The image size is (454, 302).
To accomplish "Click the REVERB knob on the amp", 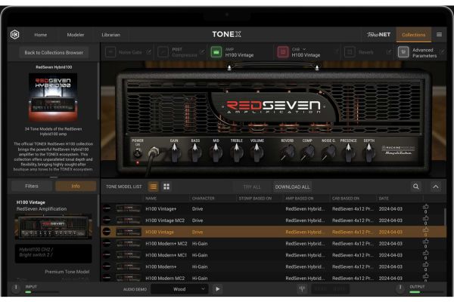I will 288,153.
